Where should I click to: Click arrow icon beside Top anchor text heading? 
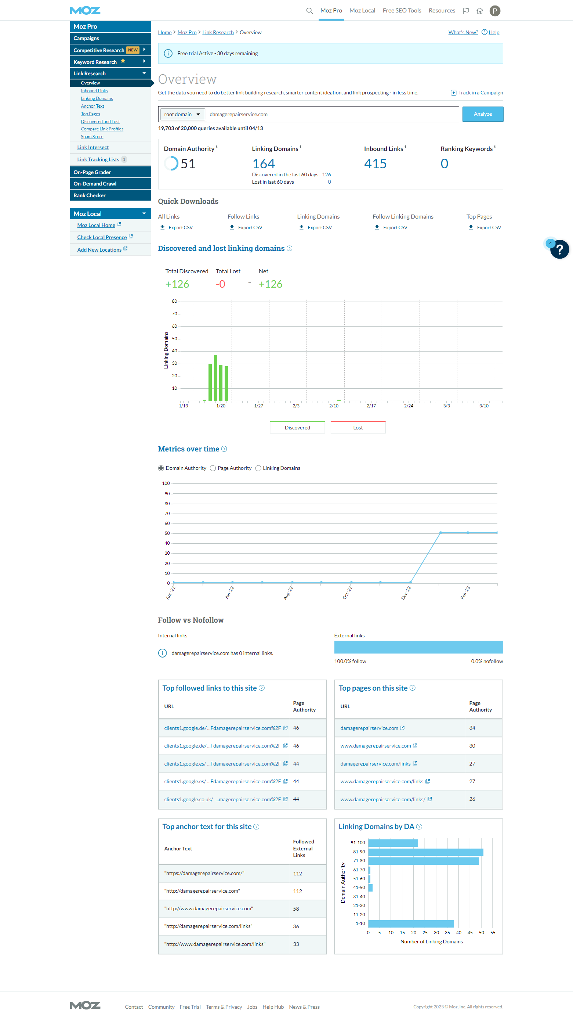point(256,827)
